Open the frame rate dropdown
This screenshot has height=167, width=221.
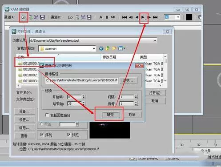click(x=178, y=17)
